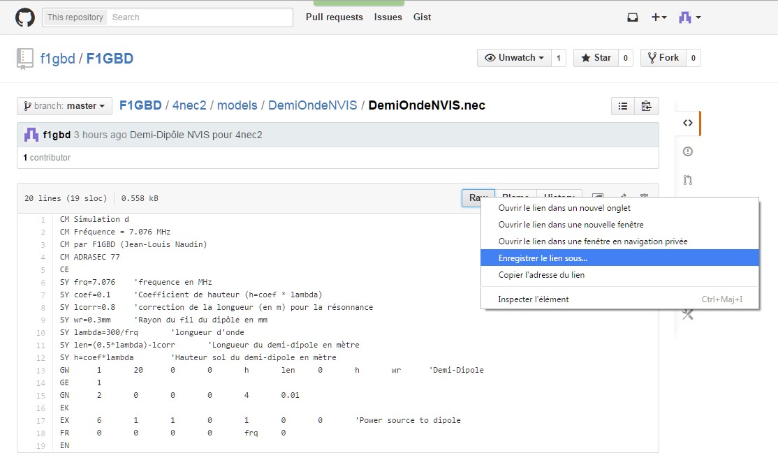Open the Settings tools sidebar icon
The height and width of the screenshot is (469, 778).
[688, 314]
